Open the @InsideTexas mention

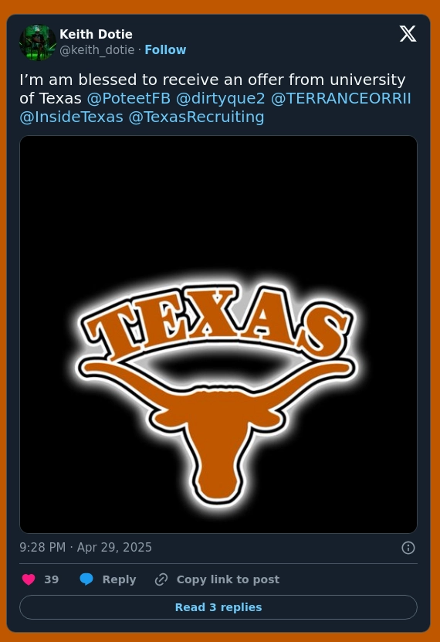click(x=71, y=117)
